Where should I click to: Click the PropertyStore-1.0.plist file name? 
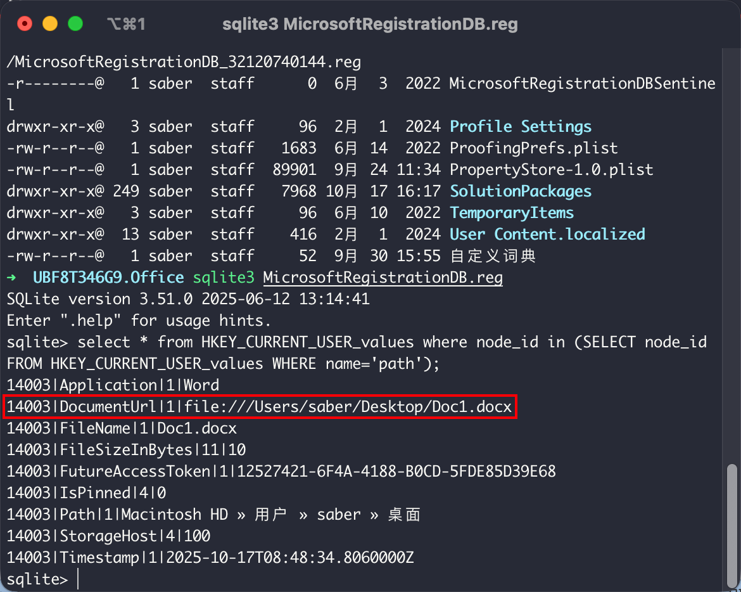(x=551, y=169)
